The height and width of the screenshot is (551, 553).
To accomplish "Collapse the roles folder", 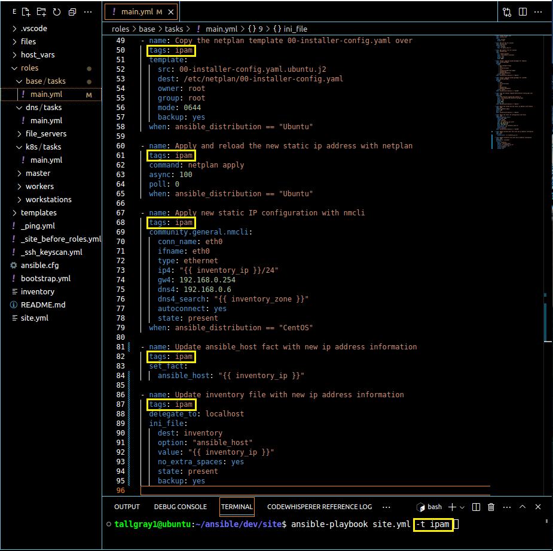I will coord(29,68).
